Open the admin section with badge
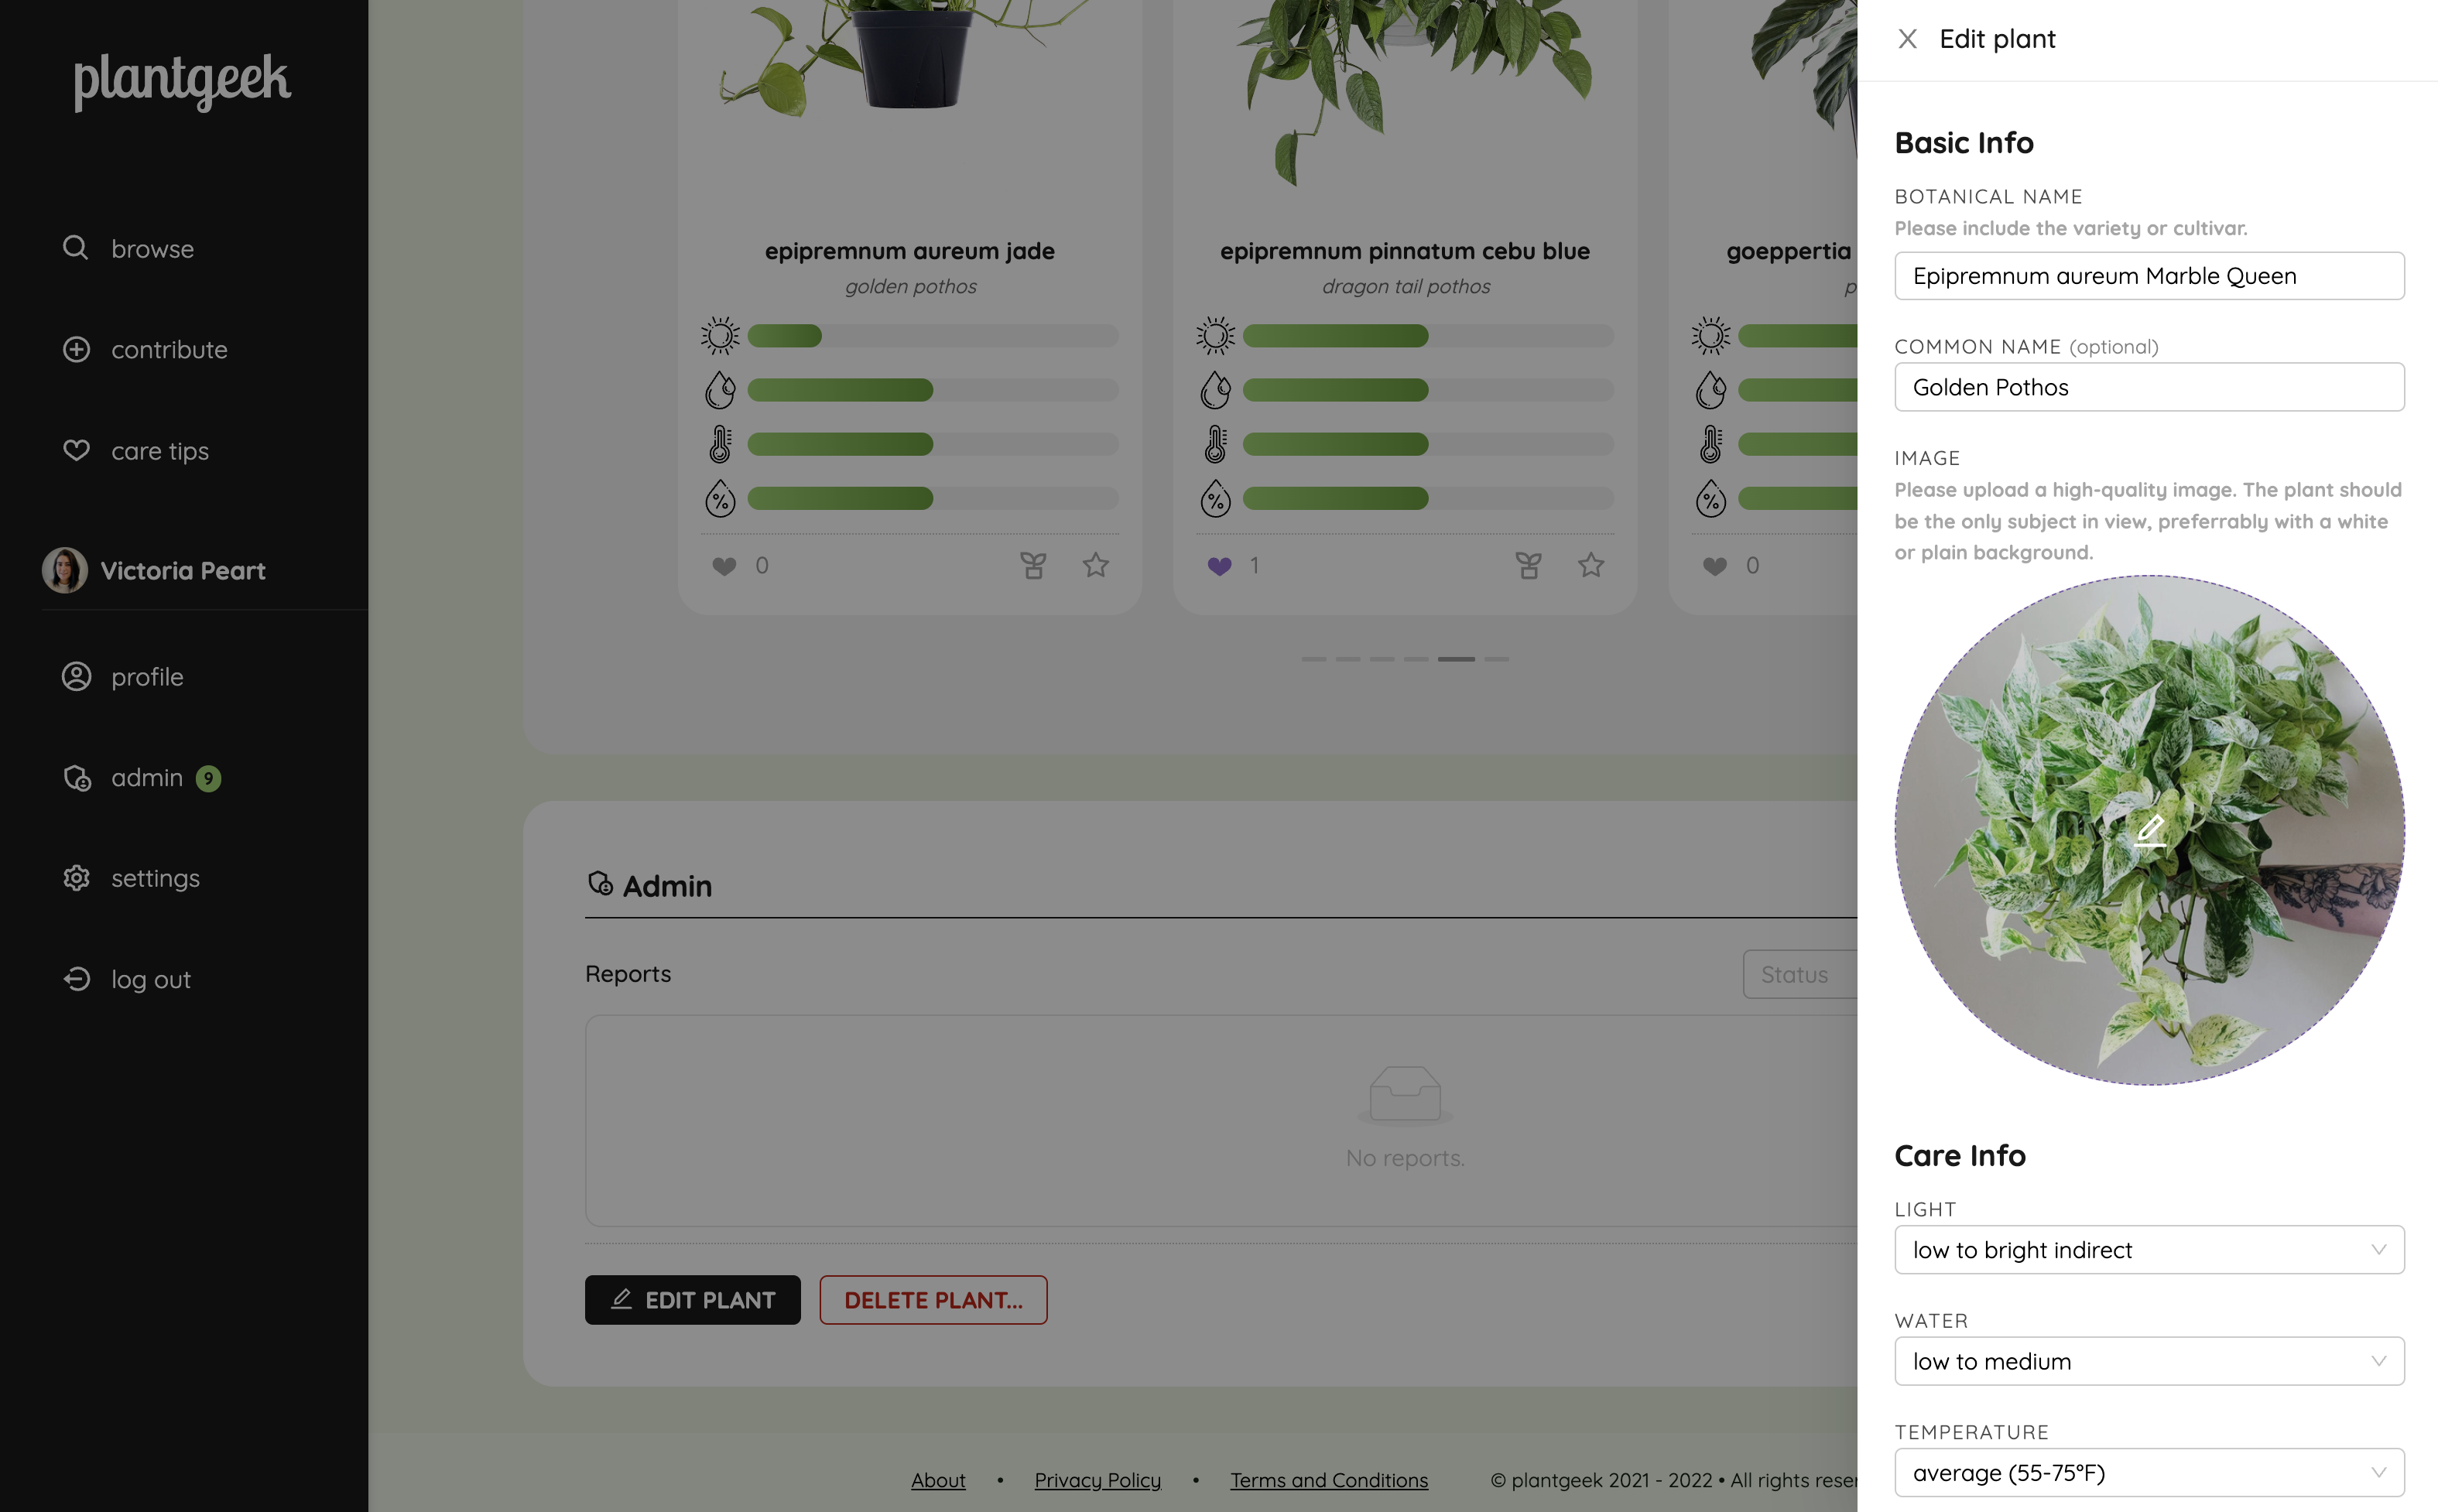Image resolution: width=2438 pixels, height=1512 pixels. point(141,778)
